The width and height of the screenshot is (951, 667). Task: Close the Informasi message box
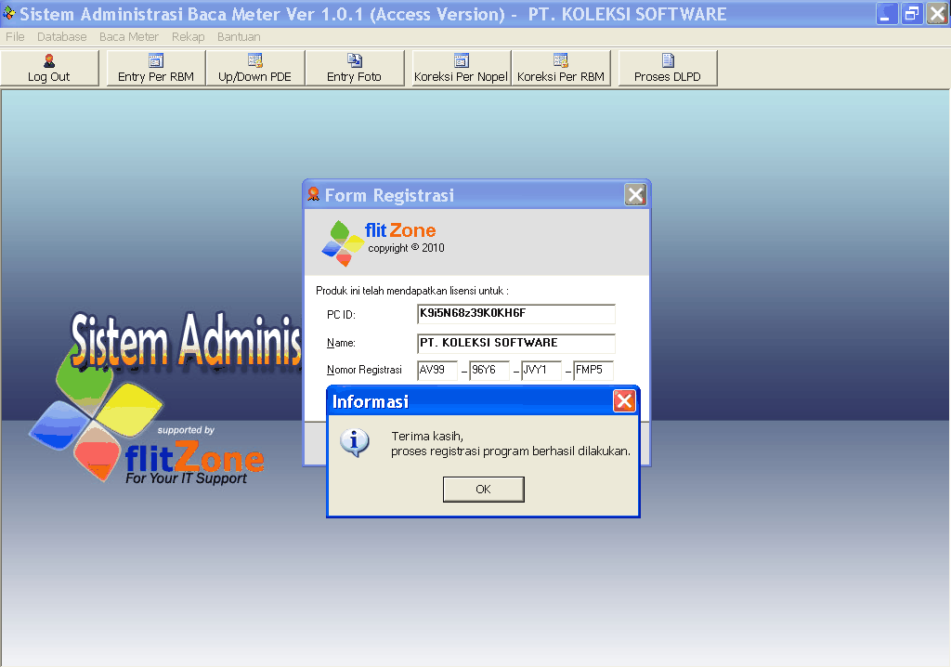(624, 400)
